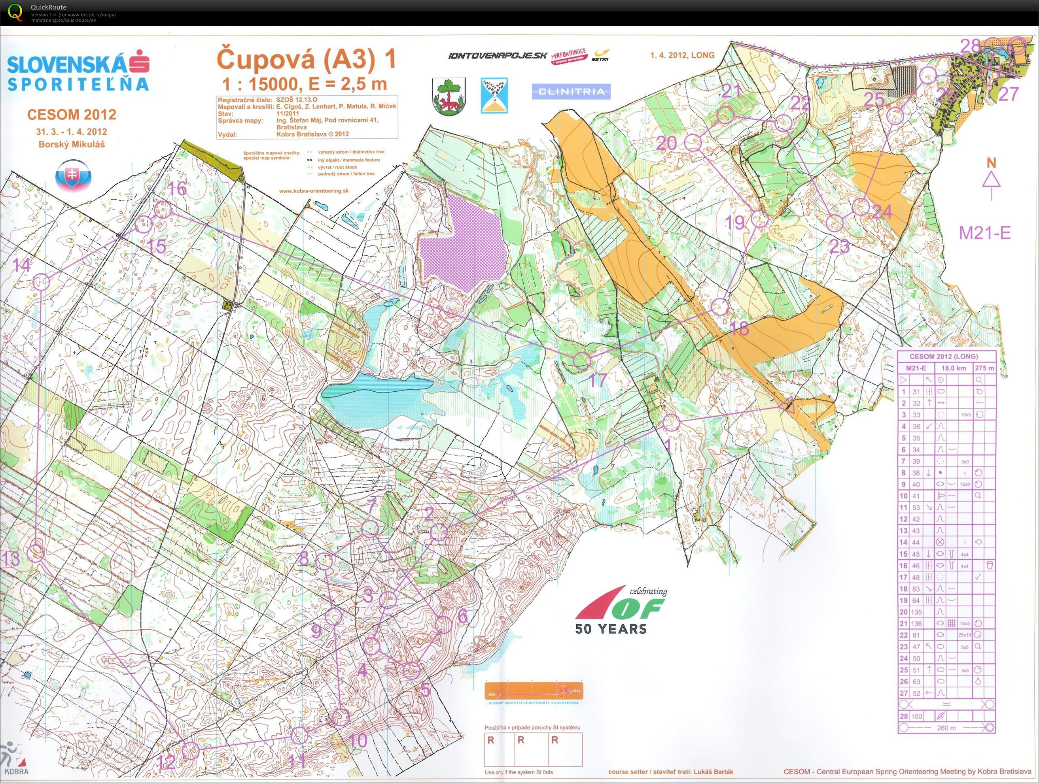Open the www.bestik.cz/mapy link

[91, 15]
